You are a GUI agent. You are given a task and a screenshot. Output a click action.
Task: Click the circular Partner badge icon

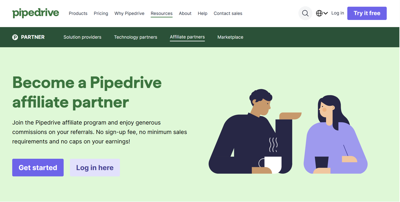pyautogui.click(x=15, y=37)
